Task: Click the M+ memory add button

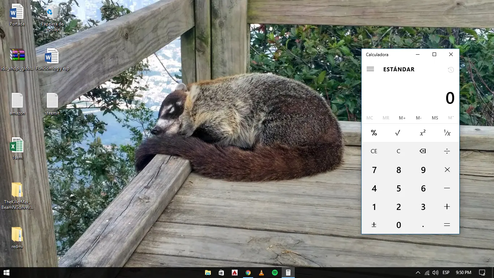Action: pos(402,118)
